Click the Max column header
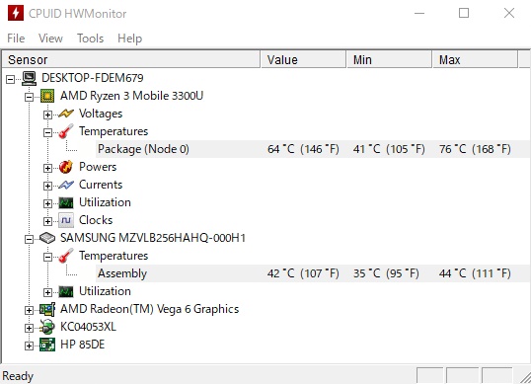Image resolution: width=531 pixels, height=384 pixels. click(475, 59)
